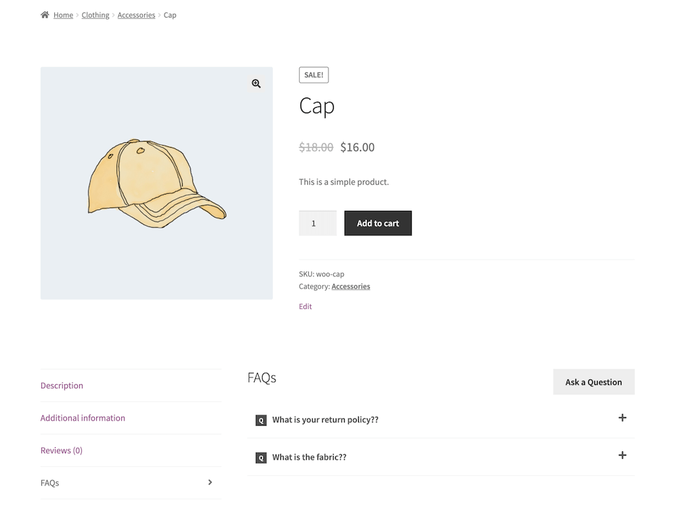Viewport: 677px width, 513px height.
Task: Click the Edit product link
Action: pyautogui.click(x=305, y=306)
